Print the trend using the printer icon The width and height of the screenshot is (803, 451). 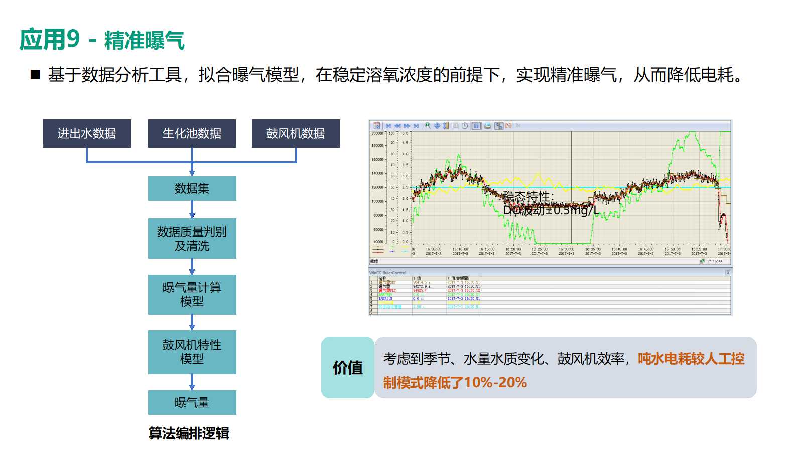(487, 126)
